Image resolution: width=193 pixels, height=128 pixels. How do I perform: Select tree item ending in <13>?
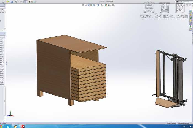[2, 63]
